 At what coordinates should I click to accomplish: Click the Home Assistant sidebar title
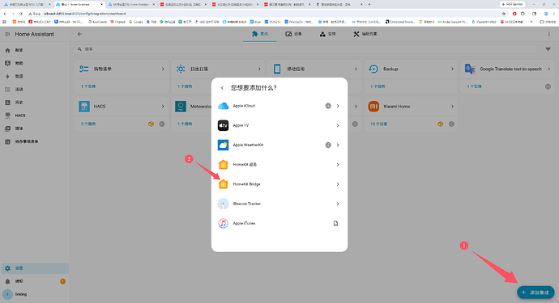(34, 34)
